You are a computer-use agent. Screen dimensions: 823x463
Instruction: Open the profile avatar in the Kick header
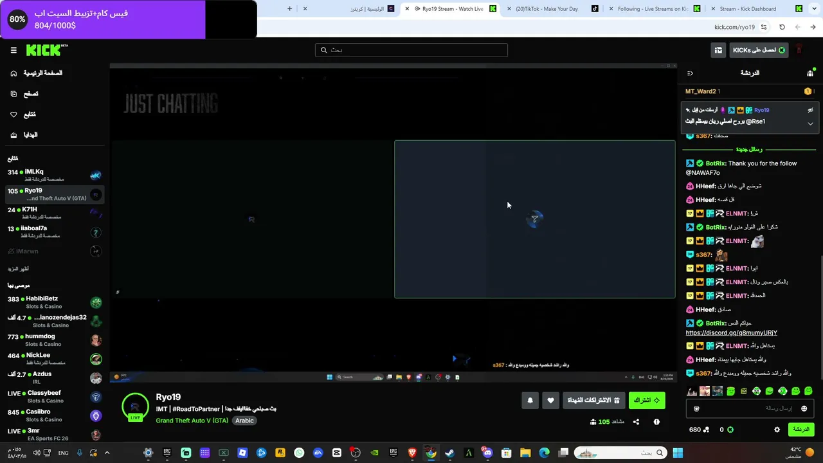799,50
